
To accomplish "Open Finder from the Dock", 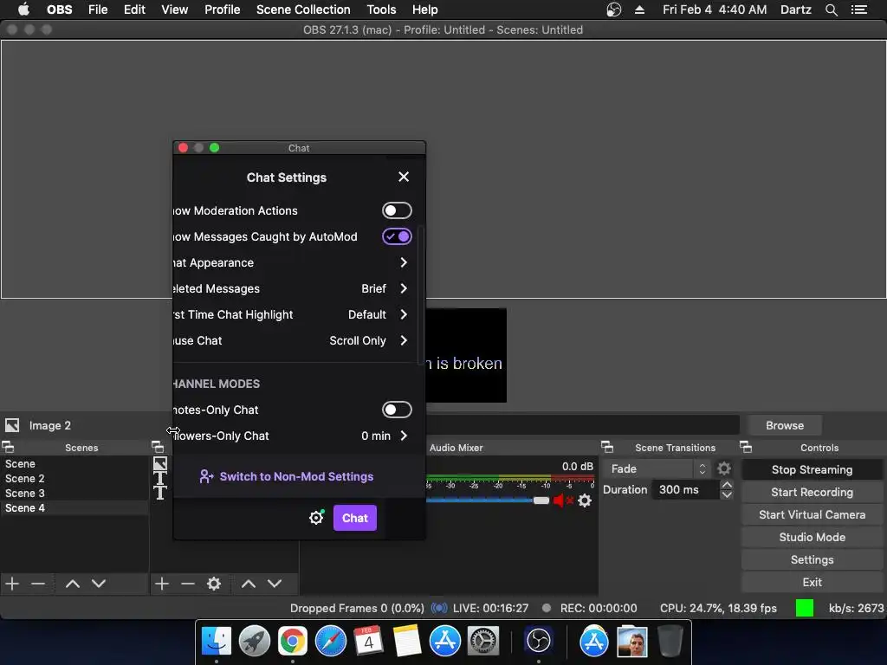I will coord(217,642).
